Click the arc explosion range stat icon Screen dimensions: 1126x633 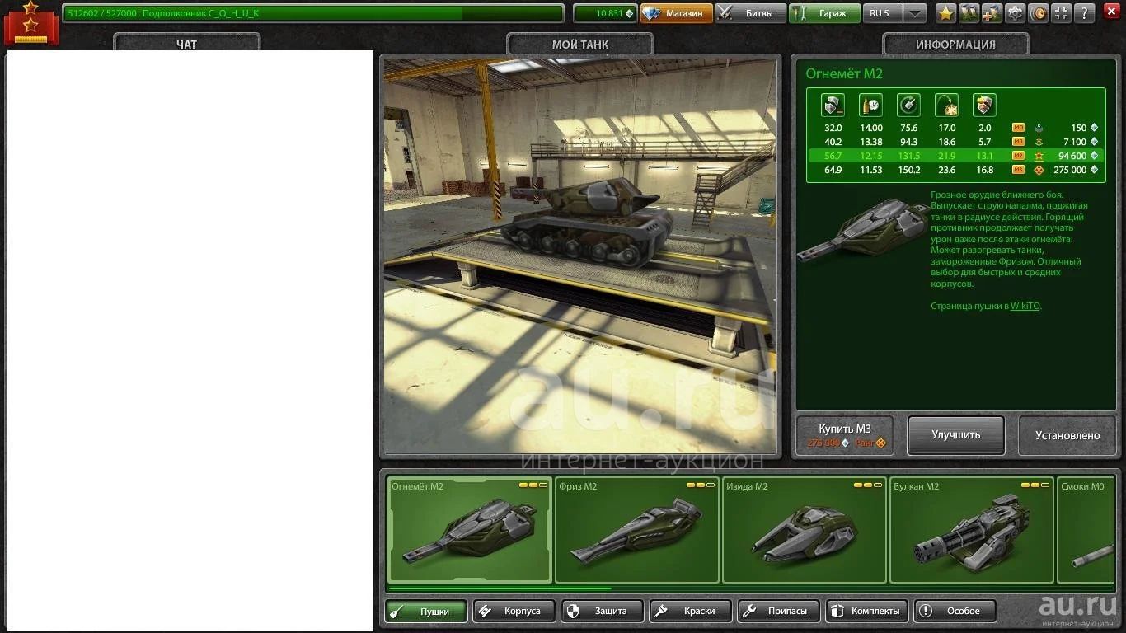(946, 105)
